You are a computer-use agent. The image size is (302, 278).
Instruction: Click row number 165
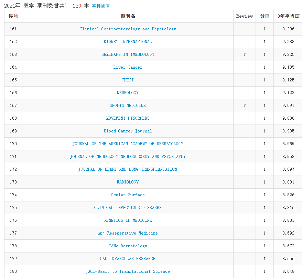coord(13,80)
